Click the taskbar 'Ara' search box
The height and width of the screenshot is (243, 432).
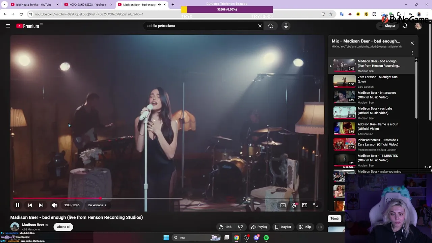pyautogui.click(x=197, y=238)
